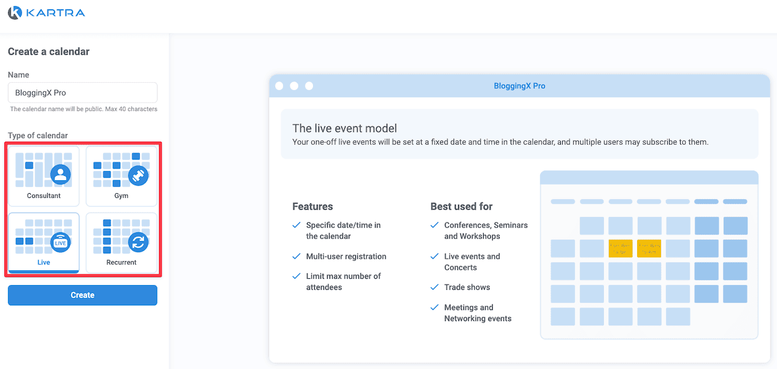Screen dimensions: 777x369
Task: Click the blue Create button
Action: [x=82, y=295]
